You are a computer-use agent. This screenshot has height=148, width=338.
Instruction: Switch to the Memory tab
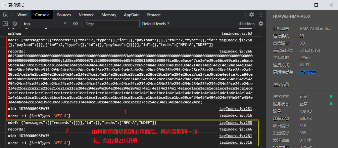coord(109,15)
